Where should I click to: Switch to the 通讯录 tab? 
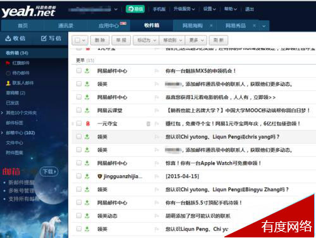[x=66, y=26]
